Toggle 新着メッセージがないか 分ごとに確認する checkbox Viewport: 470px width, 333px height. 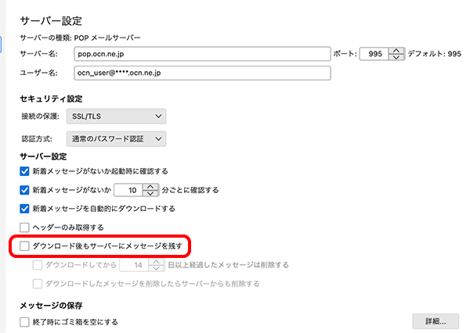pos(24,190)
